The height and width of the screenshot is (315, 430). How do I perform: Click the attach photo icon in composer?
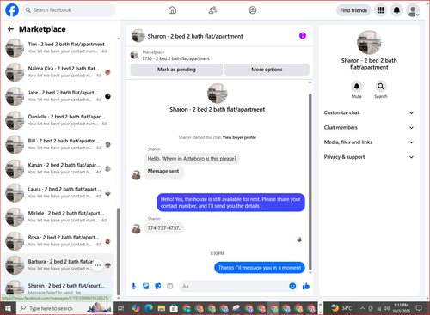[146, 286]
